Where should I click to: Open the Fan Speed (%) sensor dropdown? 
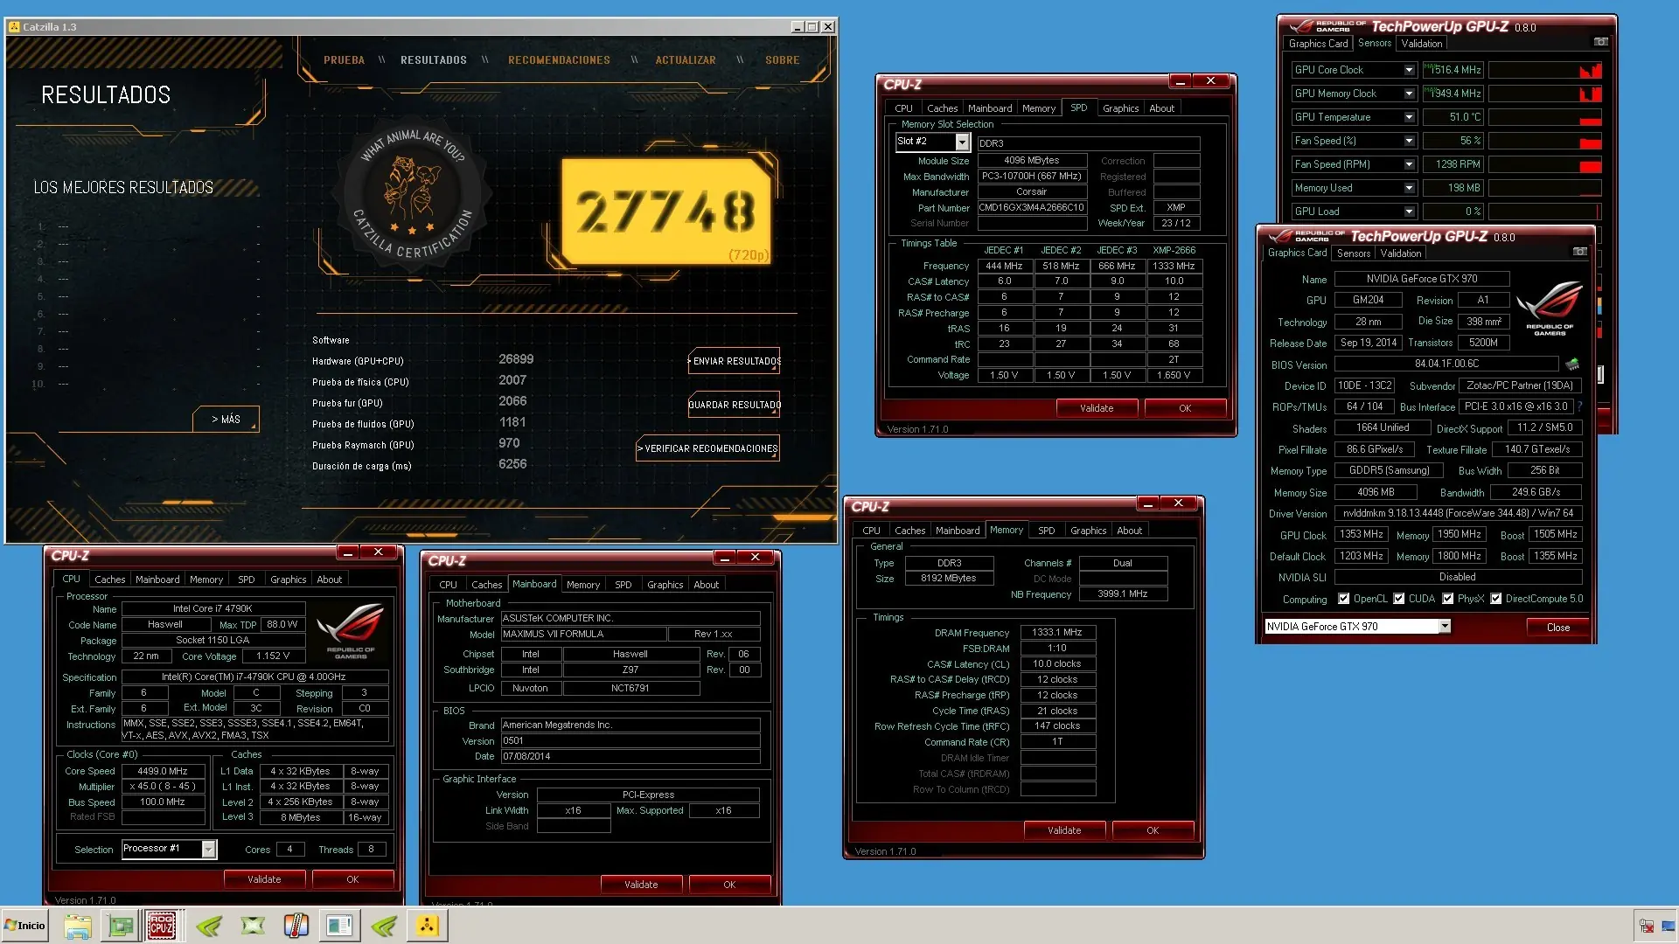click(1409, 141)
